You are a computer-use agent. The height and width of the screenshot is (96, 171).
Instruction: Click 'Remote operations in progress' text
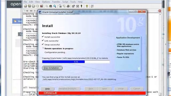[59, 49]
